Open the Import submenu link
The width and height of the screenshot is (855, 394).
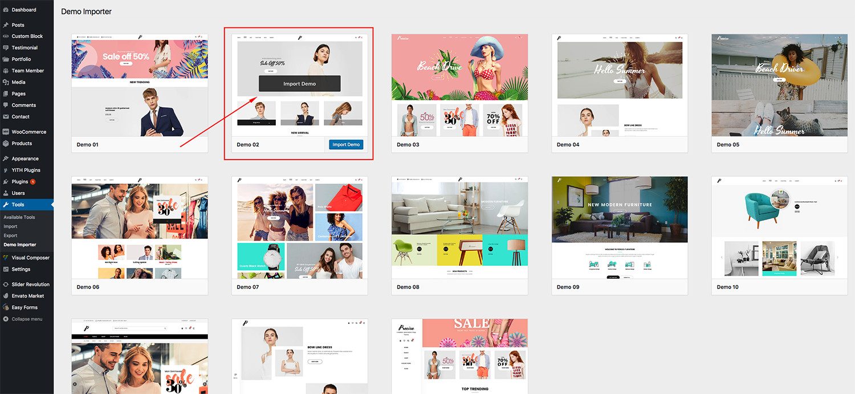10,226
